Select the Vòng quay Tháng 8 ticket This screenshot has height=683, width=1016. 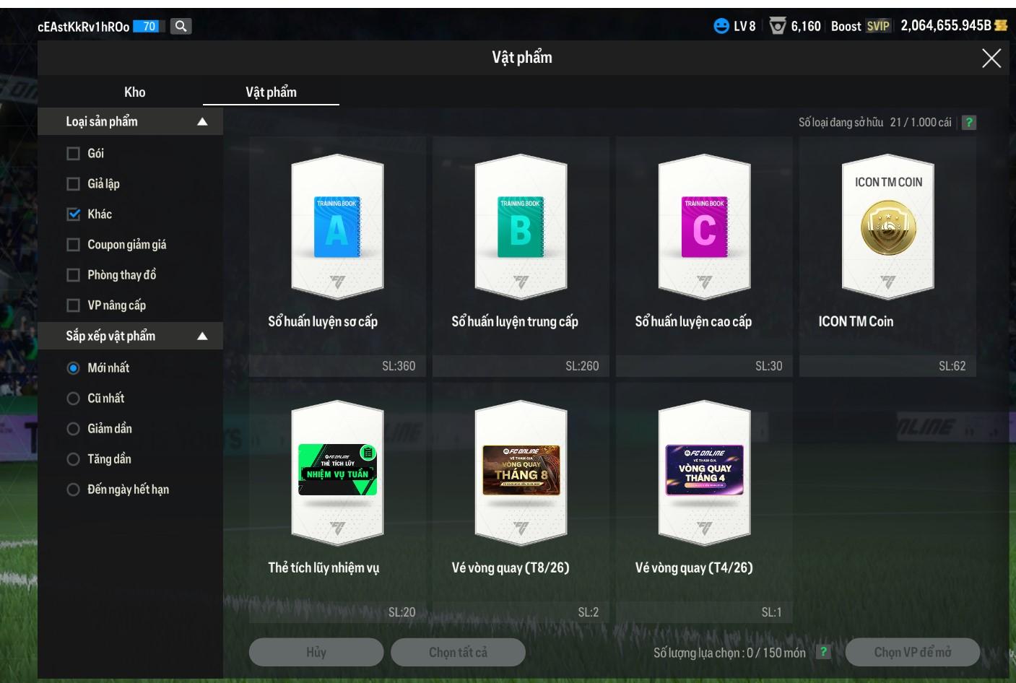point(521,473)
